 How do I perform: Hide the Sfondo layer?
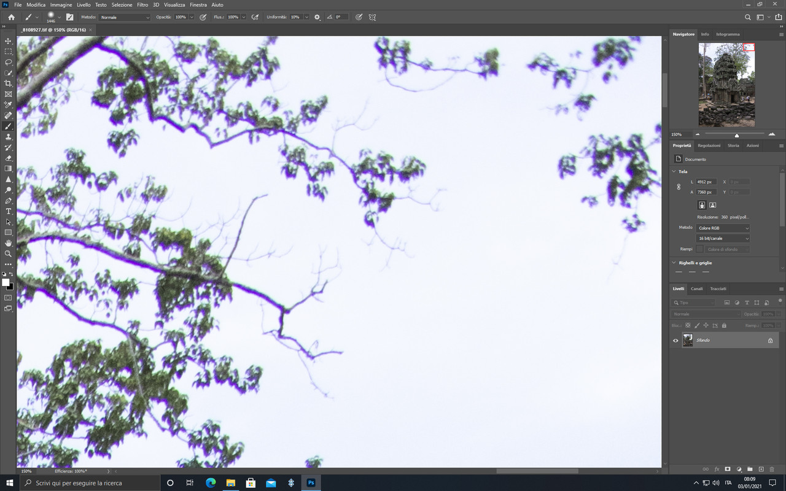675,340
